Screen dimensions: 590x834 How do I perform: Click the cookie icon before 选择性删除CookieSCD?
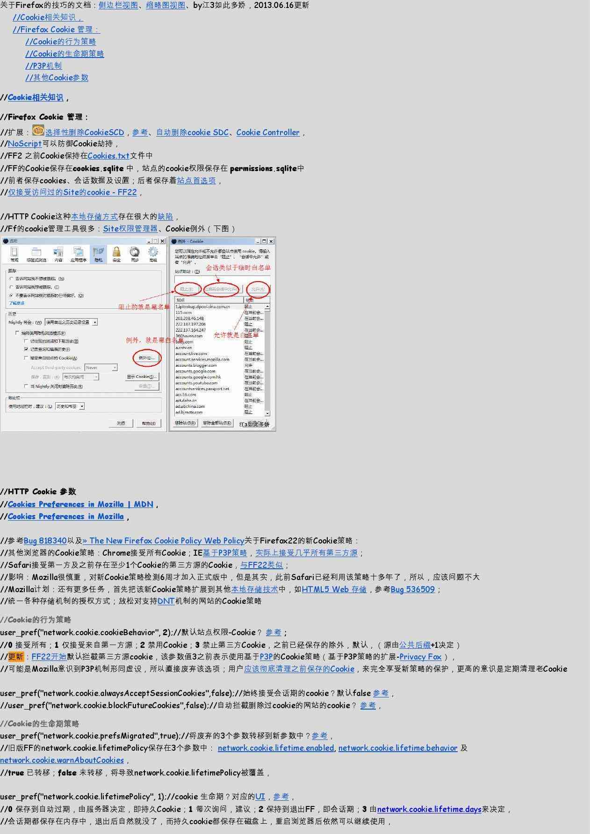point(38,130)
